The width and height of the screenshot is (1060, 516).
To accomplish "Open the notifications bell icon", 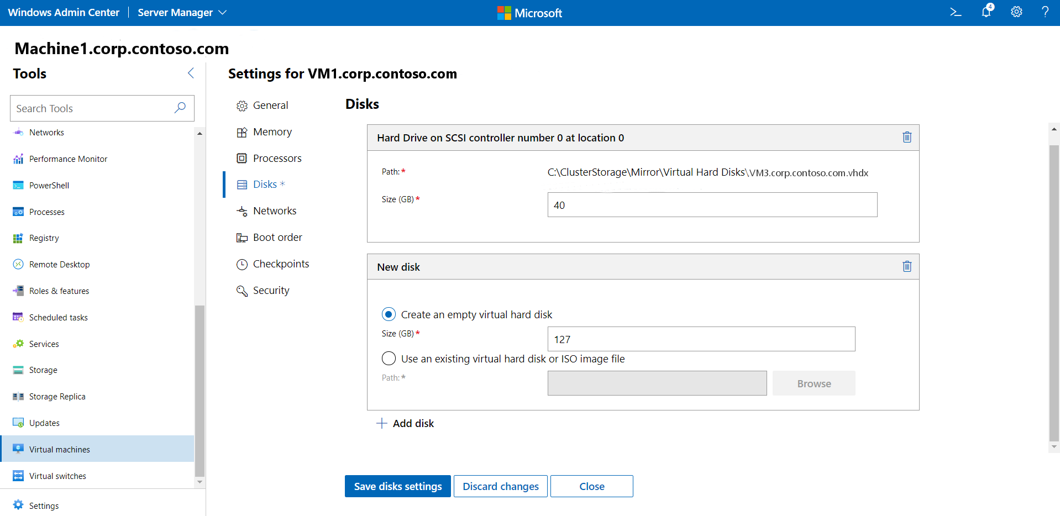I will 986,12.
